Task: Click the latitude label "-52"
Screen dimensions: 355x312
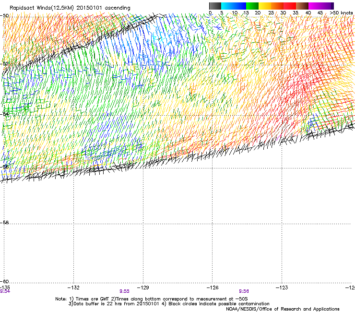Action: click(4, 64)
